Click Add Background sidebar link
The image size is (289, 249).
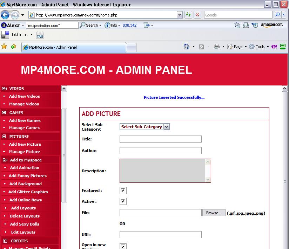click(x=26, y=184)
